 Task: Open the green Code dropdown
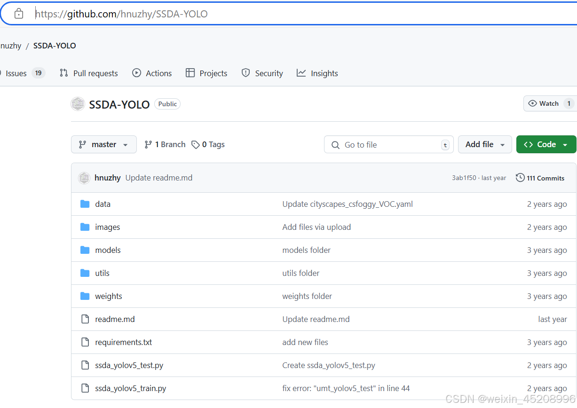[x=546, y=144]
